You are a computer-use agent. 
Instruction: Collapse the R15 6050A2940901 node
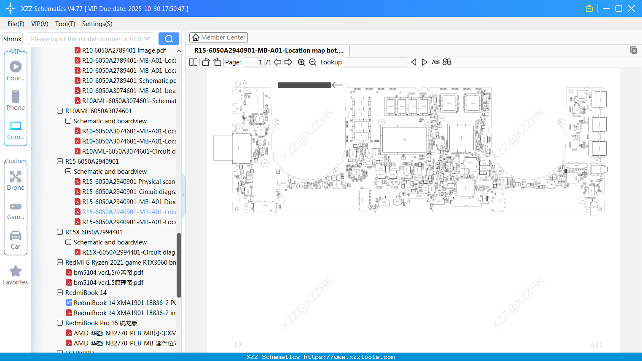[60, 161]
